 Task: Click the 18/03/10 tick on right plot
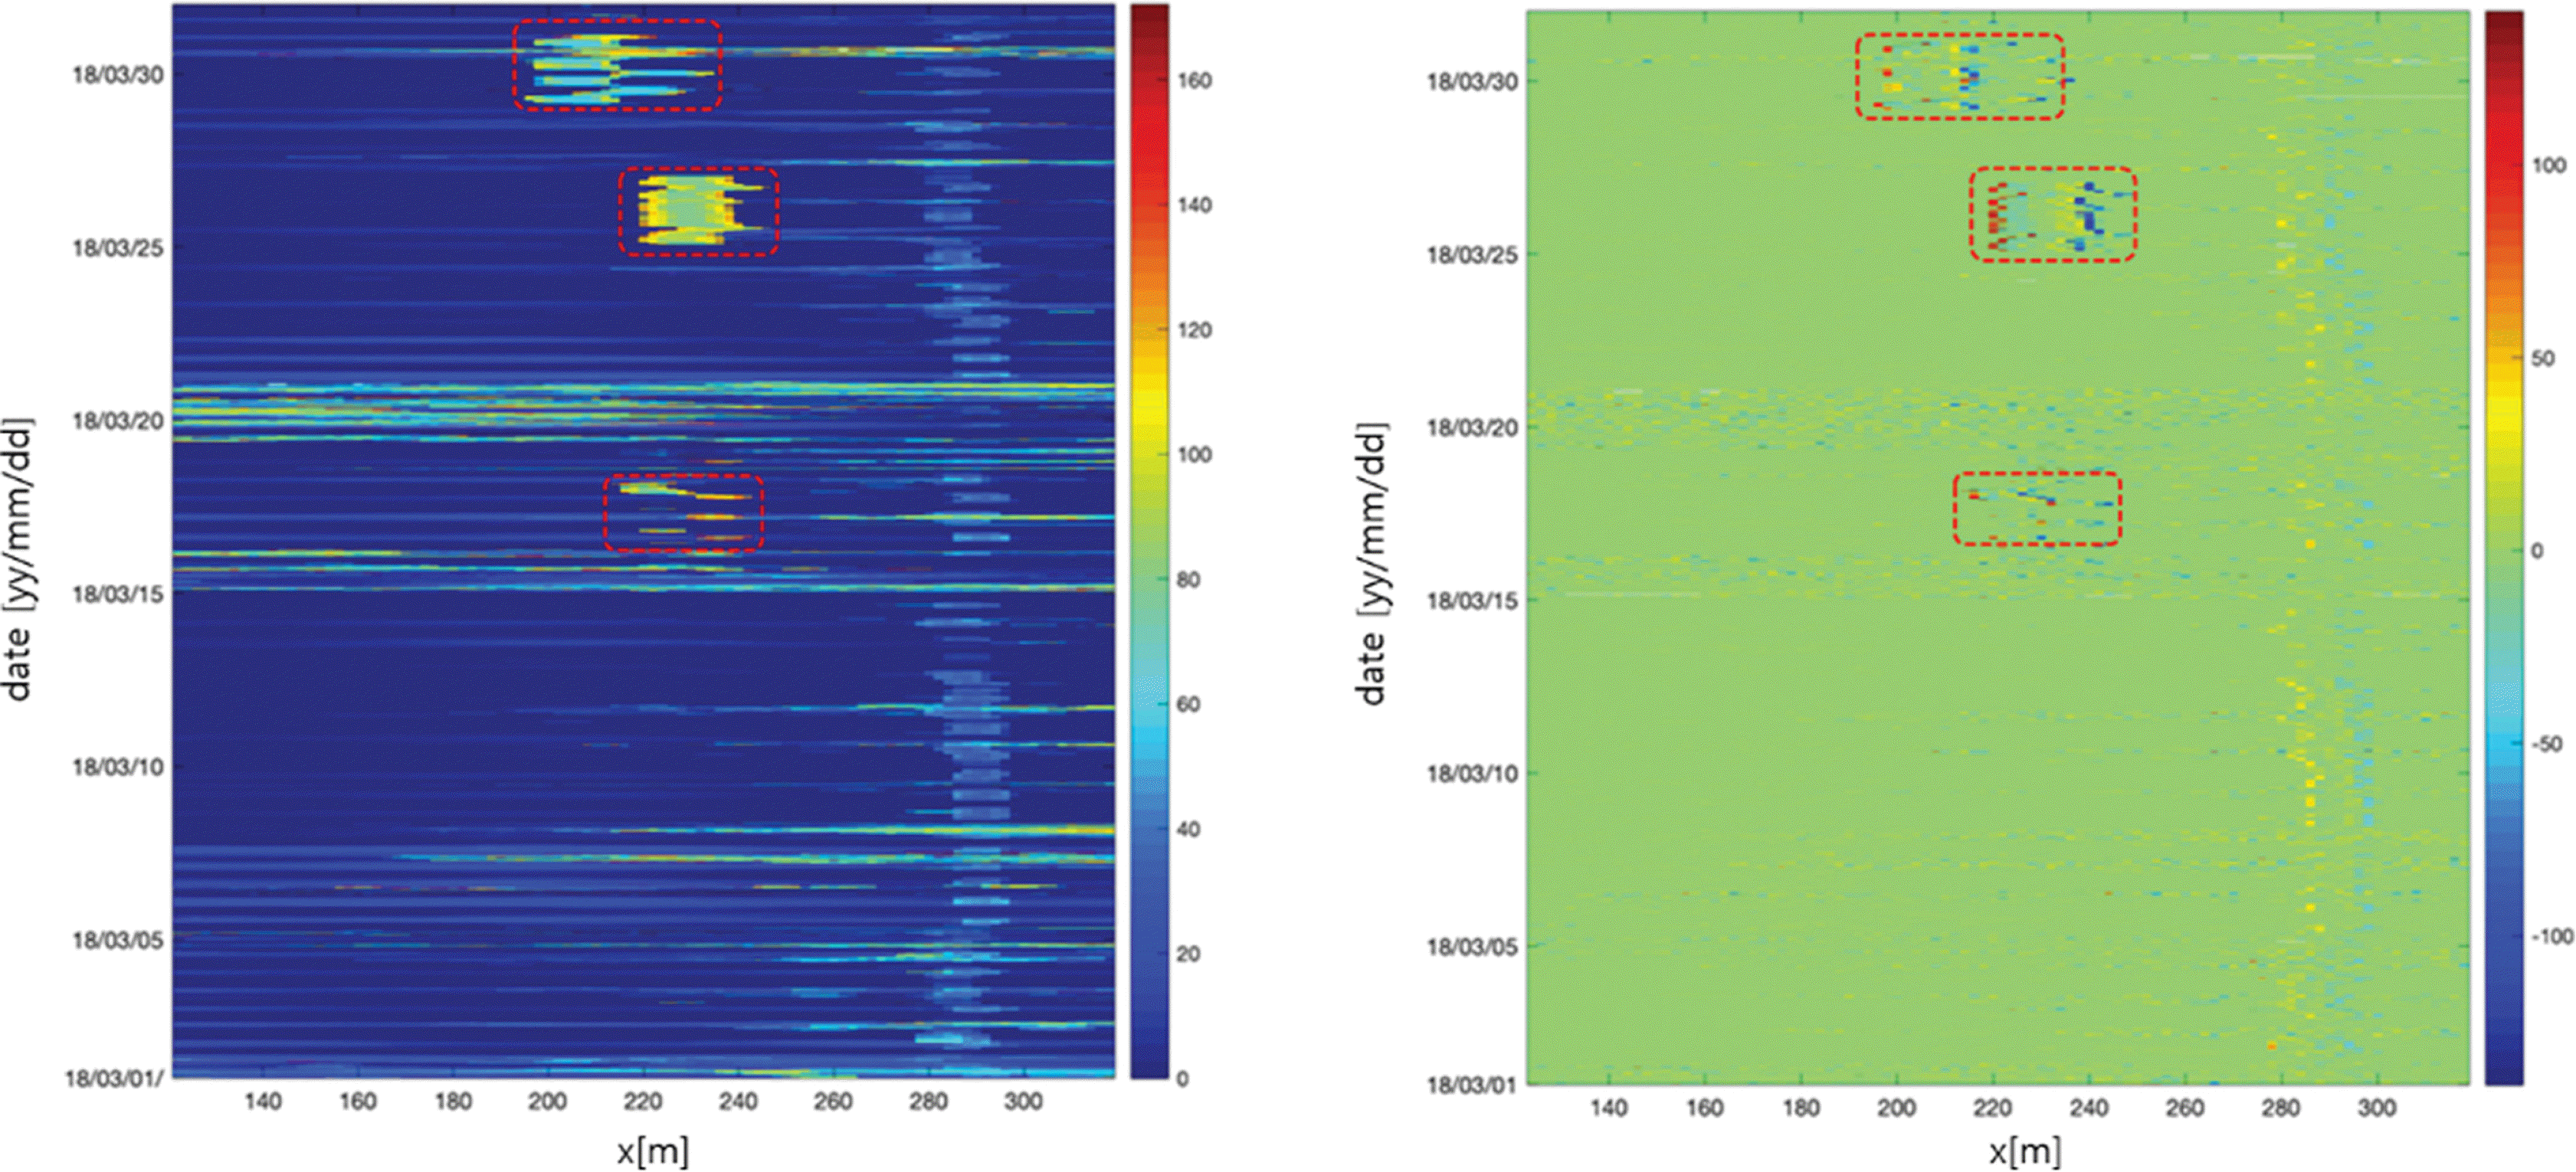click(1474, 774)
